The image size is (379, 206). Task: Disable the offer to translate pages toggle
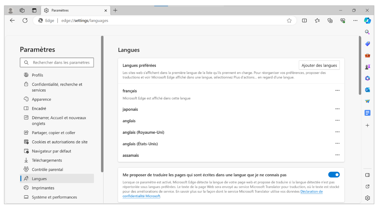coord(334,175)
